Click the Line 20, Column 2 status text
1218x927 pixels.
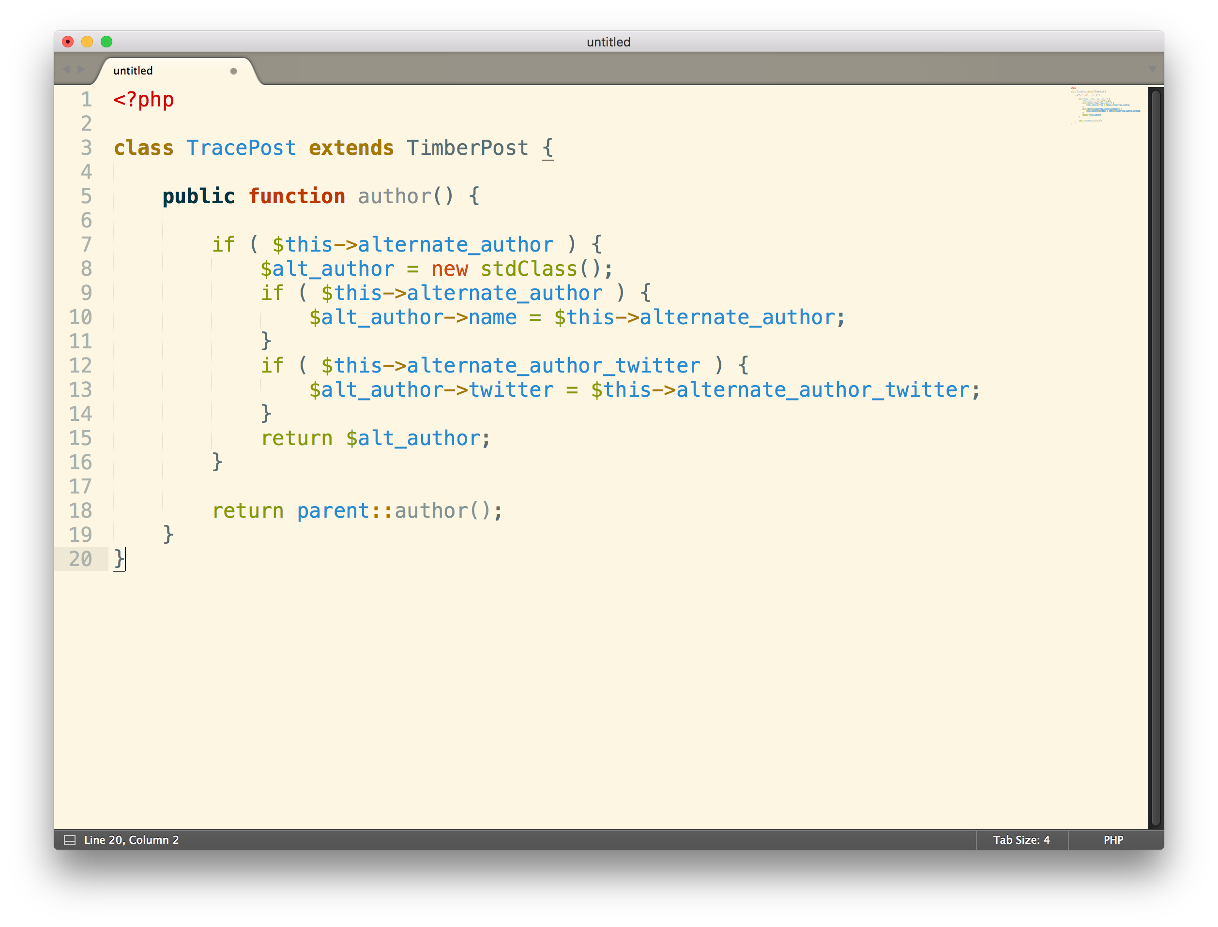(x=131, y=840)
